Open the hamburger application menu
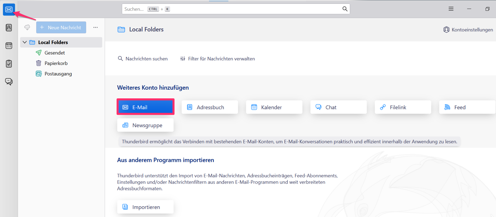This screenshot has height=217, width=496. coord(451,9)
